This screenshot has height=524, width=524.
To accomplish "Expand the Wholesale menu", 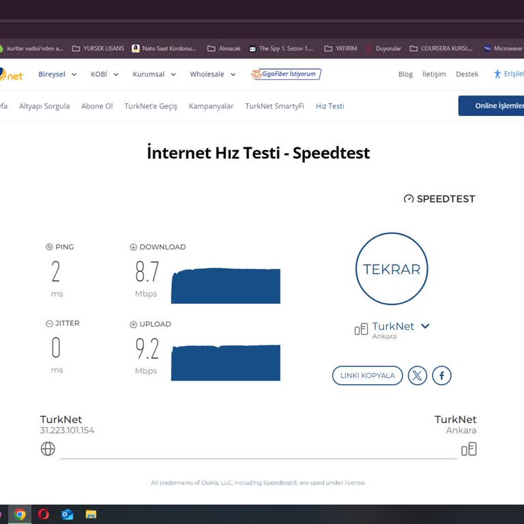I will pyautogui.click(x=213, y=74).
